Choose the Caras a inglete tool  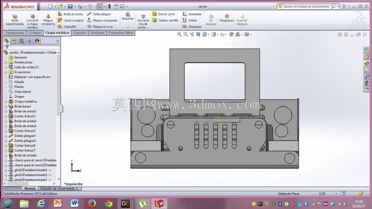click(71, 20)
